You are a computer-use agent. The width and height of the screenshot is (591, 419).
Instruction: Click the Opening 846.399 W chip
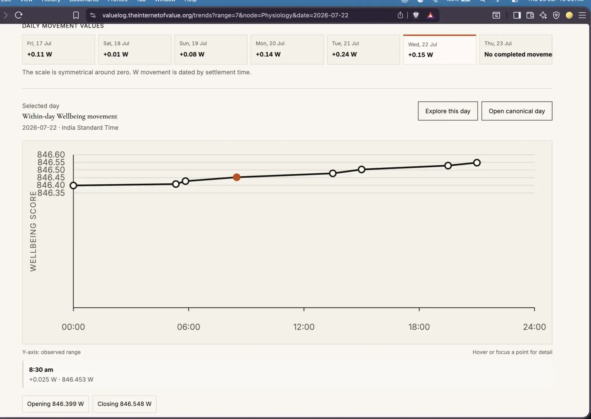(55, 404)
